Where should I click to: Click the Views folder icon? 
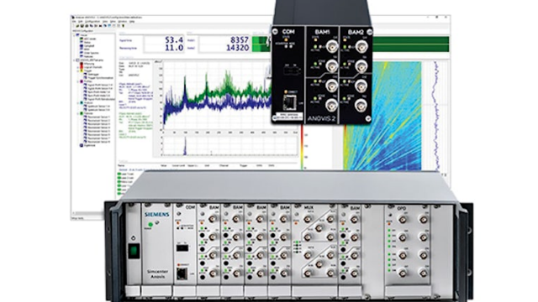[x=78, y=35]
